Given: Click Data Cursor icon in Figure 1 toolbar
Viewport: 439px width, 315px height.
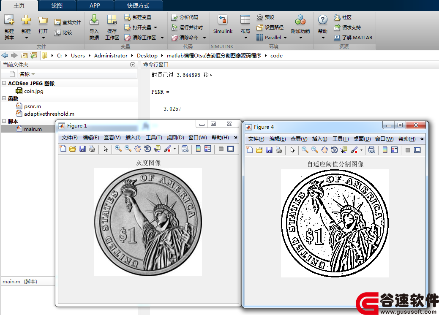Looking at the screenshot, I should (157, 149).
